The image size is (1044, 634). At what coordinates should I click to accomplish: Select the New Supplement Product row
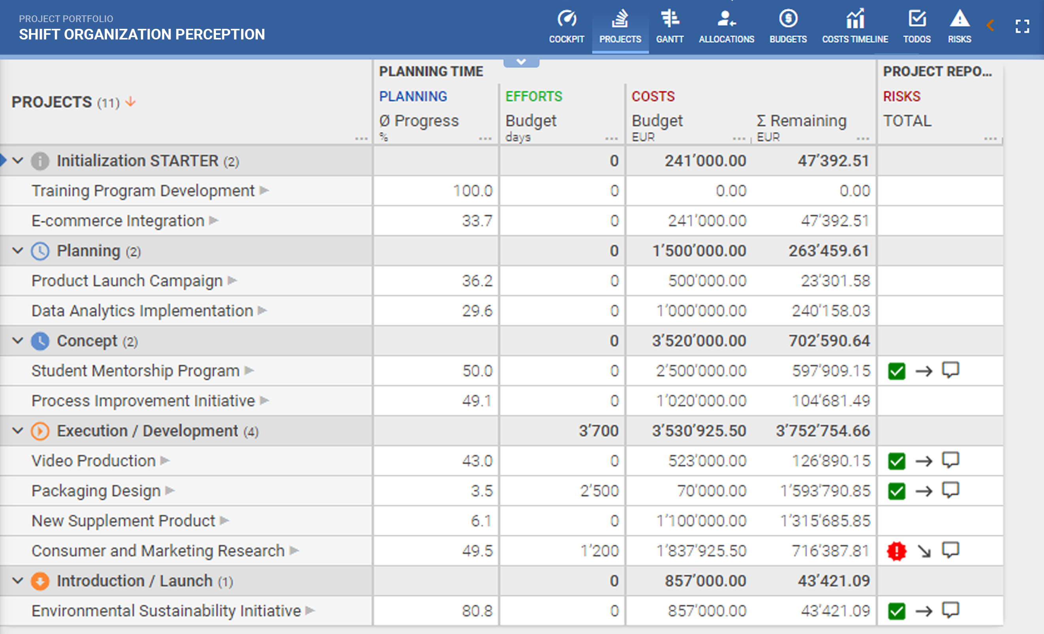click(501, 521)
